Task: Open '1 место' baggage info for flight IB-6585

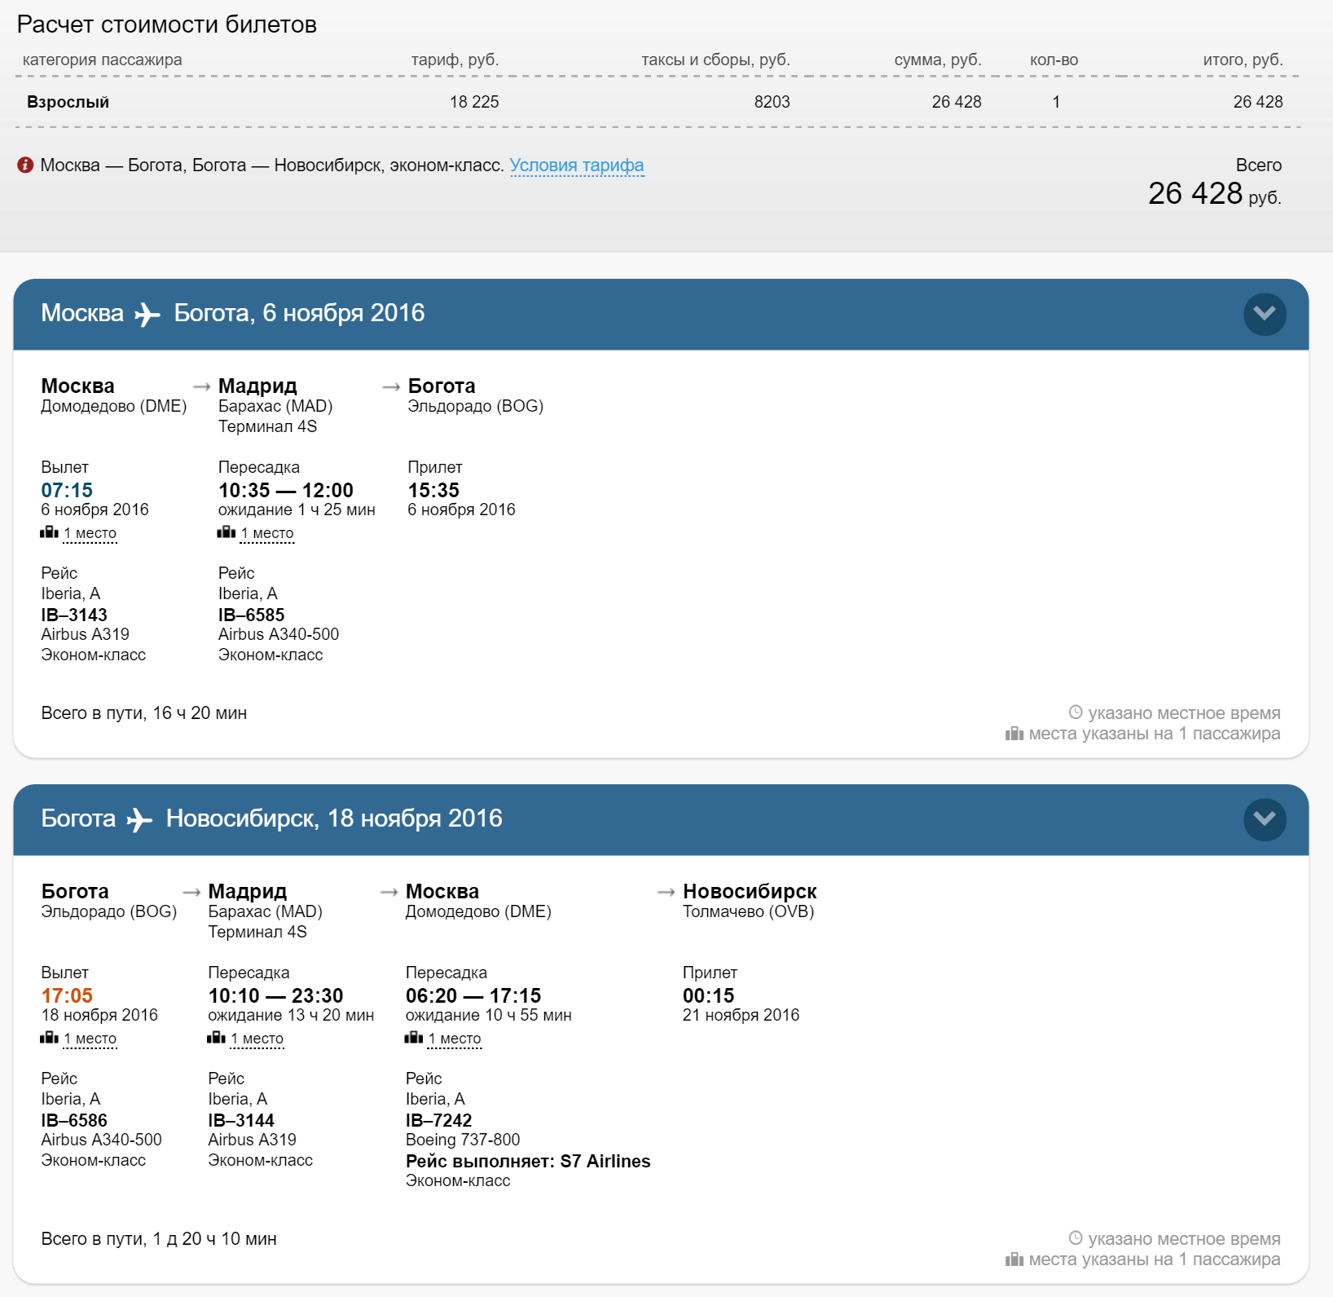Action: (x=267, y=533)
